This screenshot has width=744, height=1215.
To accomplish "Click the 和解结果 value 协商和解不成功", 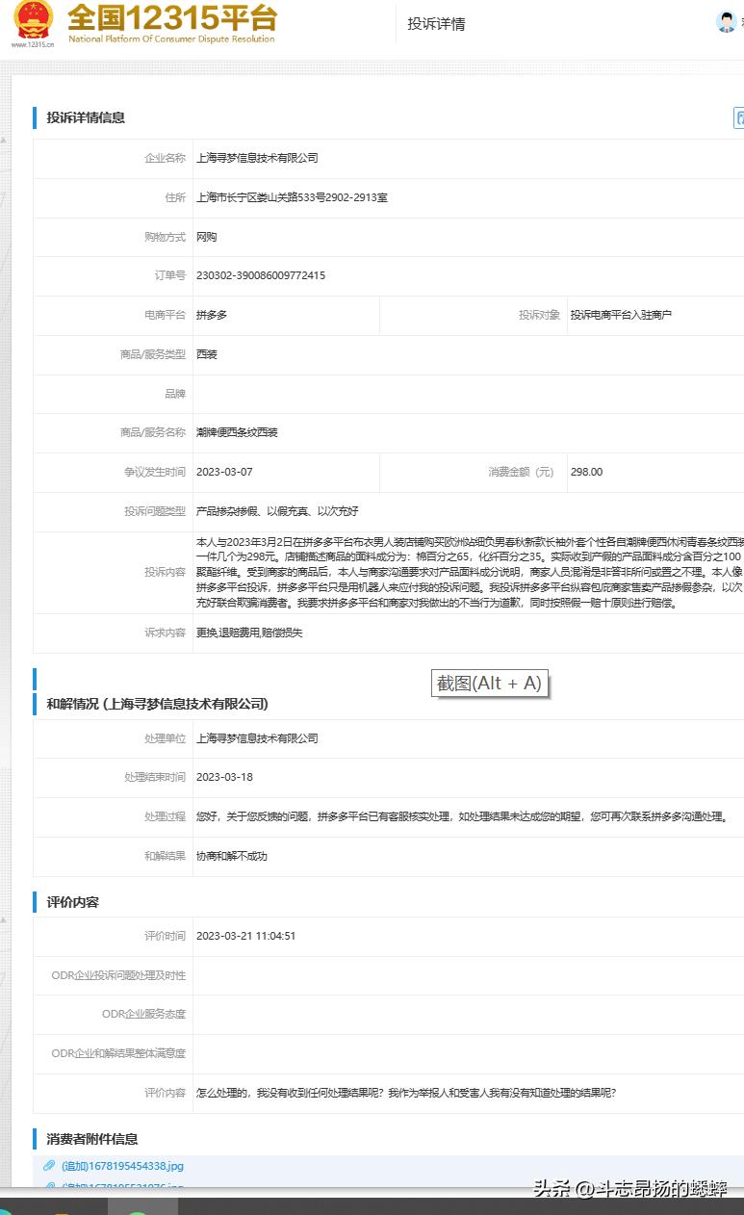I will tap(232, 856).
